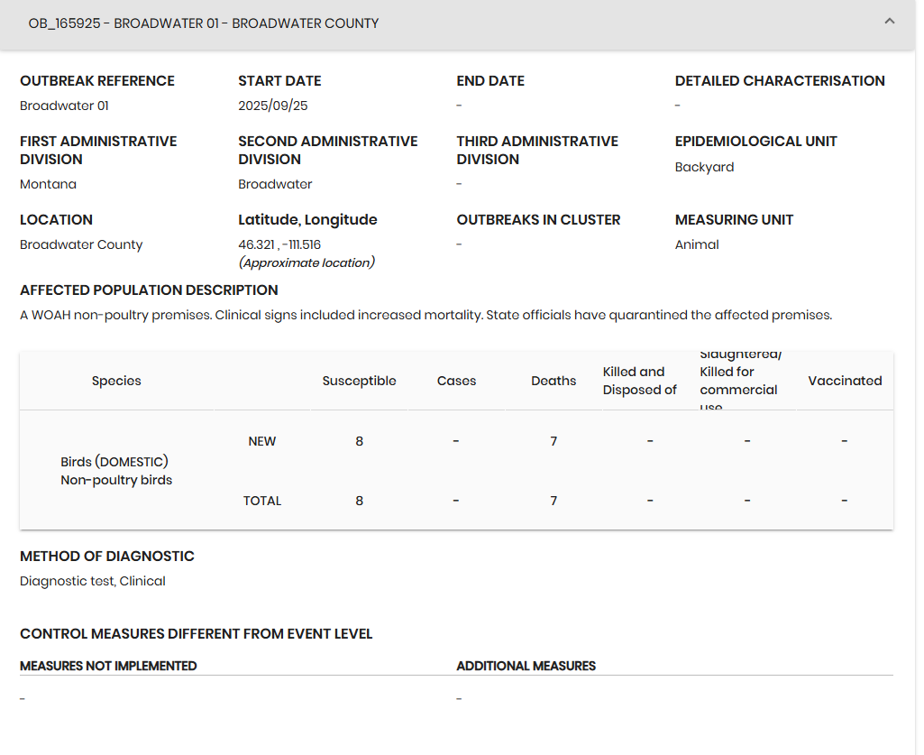
Task: Click the '(Approximate location)' note
Action: coord(306,262)
